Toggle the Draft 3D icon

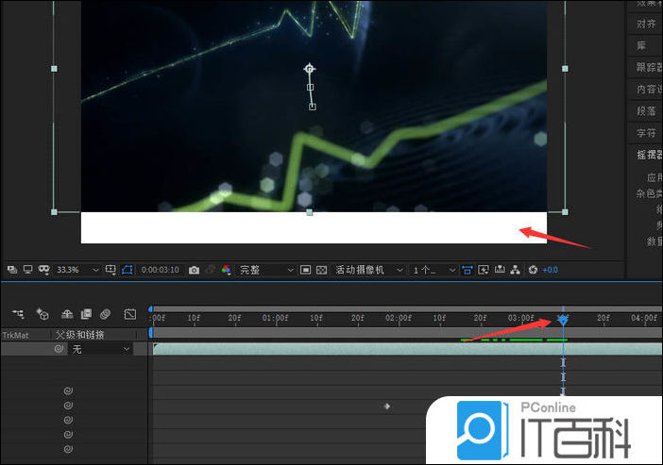42,314
